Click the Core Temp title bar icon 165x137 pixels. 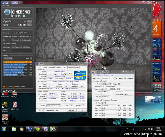93,72
